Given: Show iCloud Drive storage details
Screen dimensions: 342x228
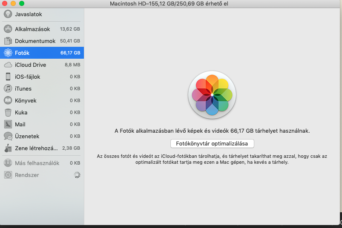Looking at the screenshot, I should [42, 65].
